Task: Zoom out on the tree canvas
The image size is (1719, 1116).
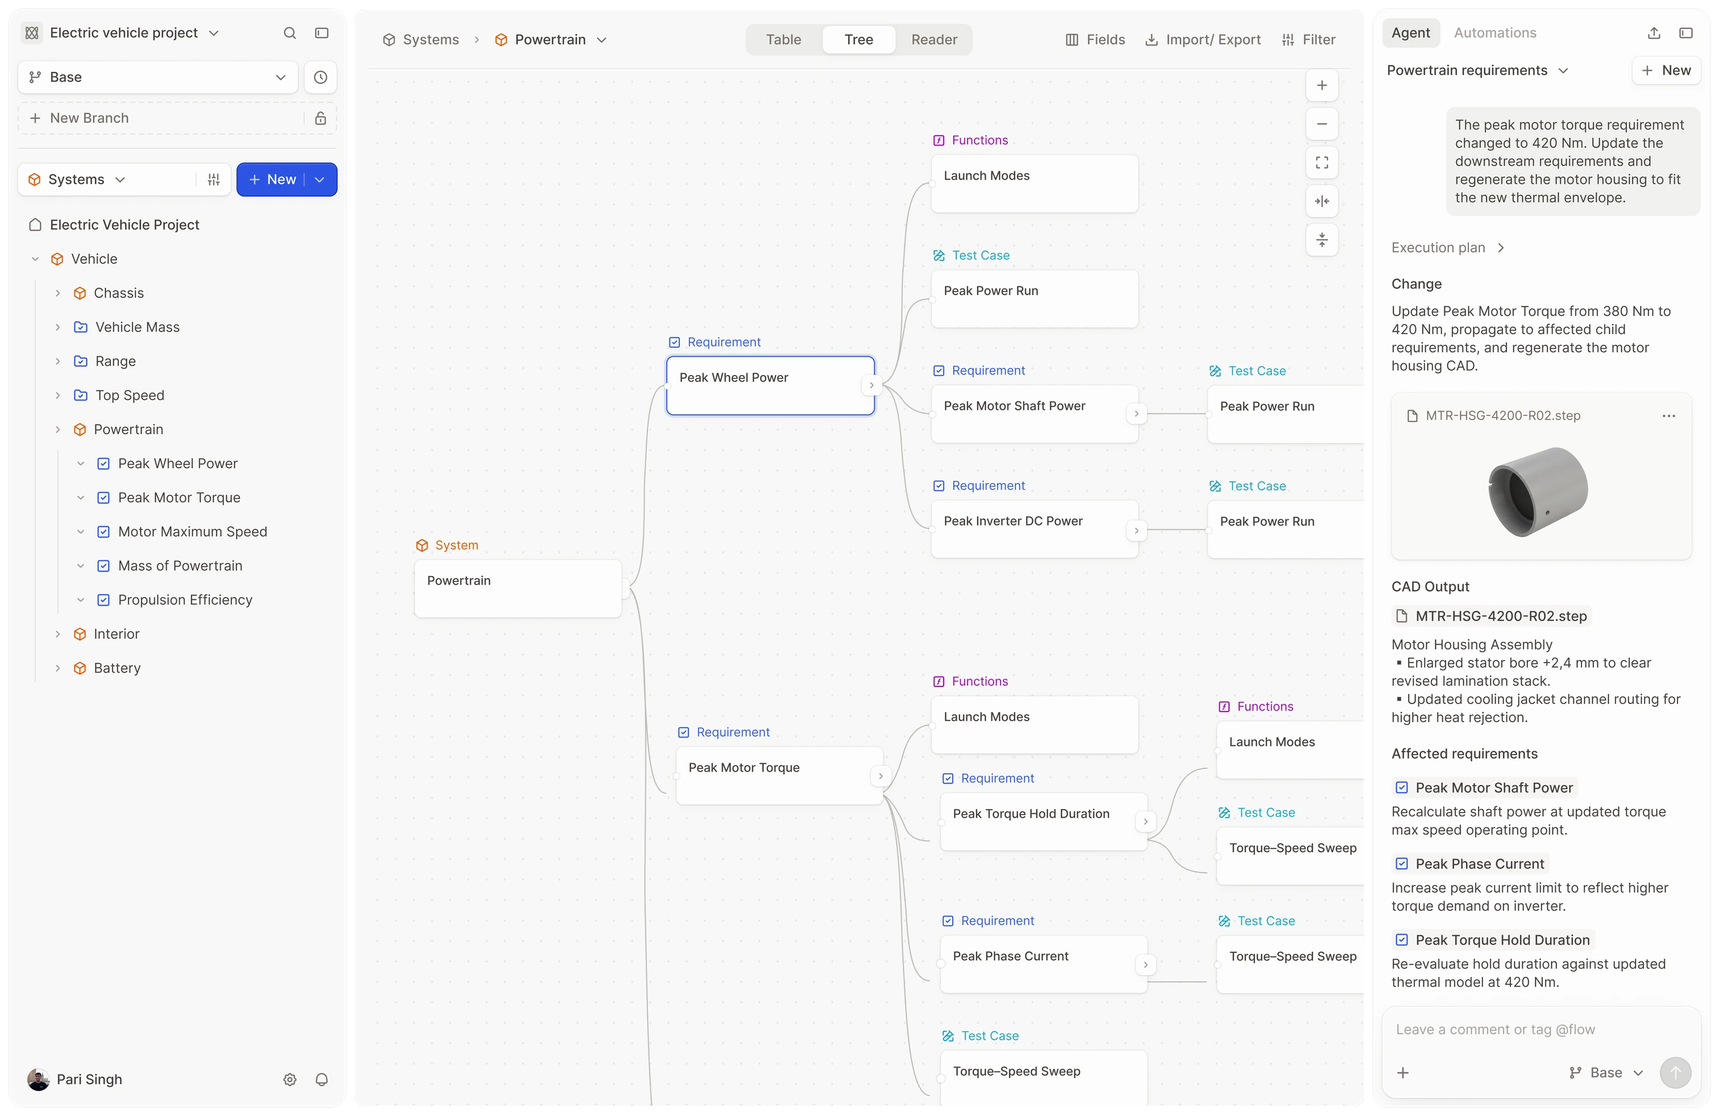Action: coord(1322,124)
